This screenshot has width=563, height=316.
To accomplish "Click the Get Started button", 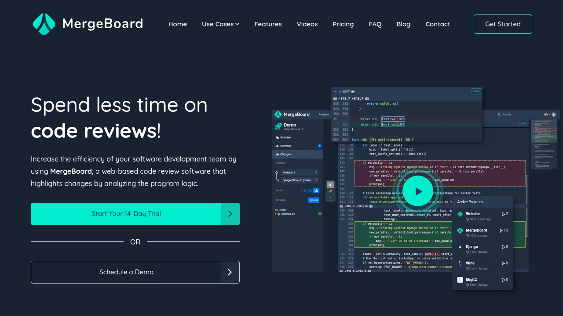I will click(x=503, y=24).
